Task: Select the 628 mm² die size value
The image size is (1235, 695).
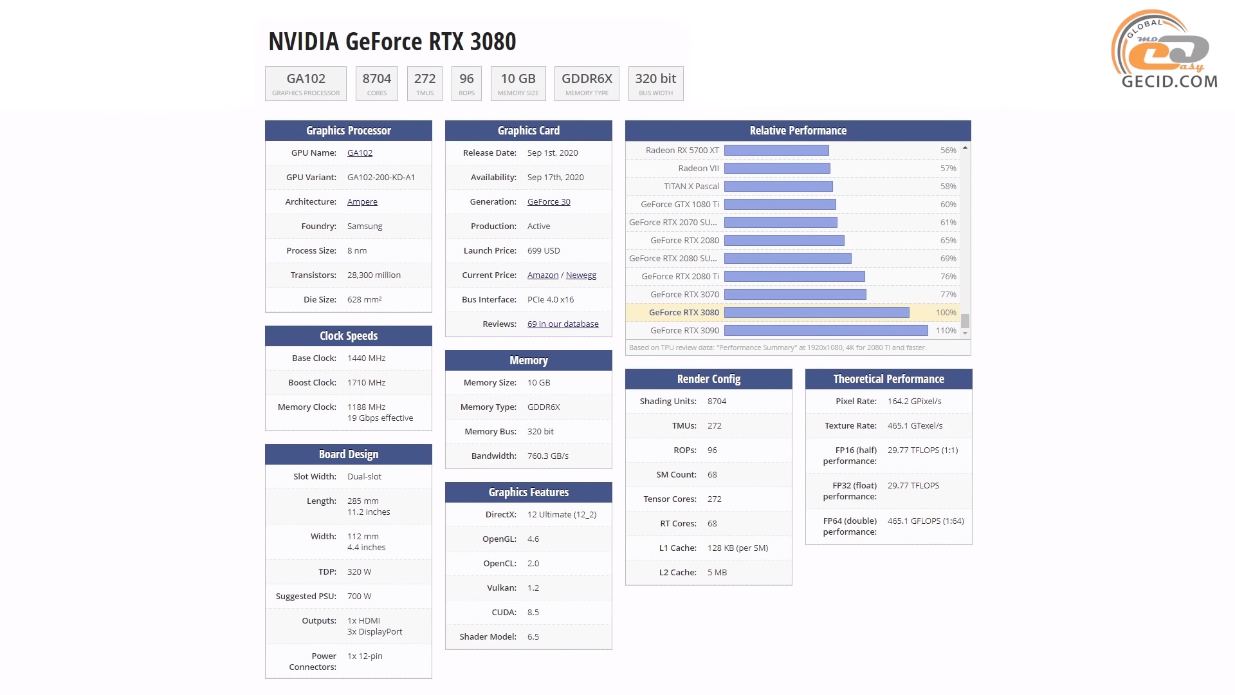Action: pos(364,299)
